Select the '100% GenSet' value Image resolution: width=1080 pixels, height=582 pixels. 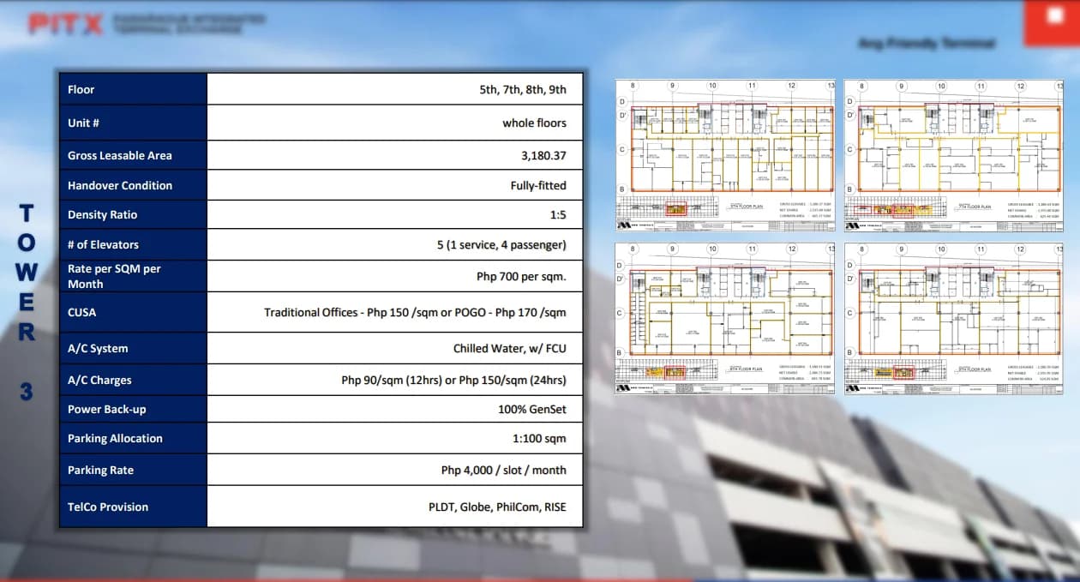532,409
